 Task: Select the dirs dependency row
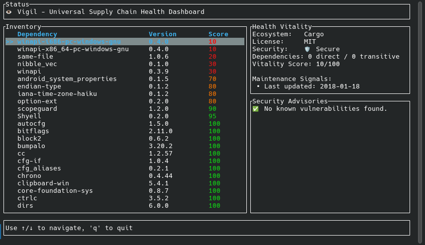coord(125,205)
